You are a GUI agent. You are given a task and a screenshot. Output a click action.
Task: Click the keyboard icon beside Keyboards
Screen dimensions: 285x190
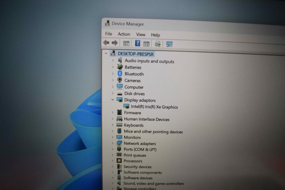(119, 124)
